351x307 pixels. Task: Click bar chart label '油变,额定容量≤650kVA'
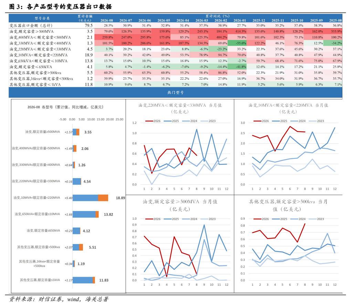coord(43,231)
